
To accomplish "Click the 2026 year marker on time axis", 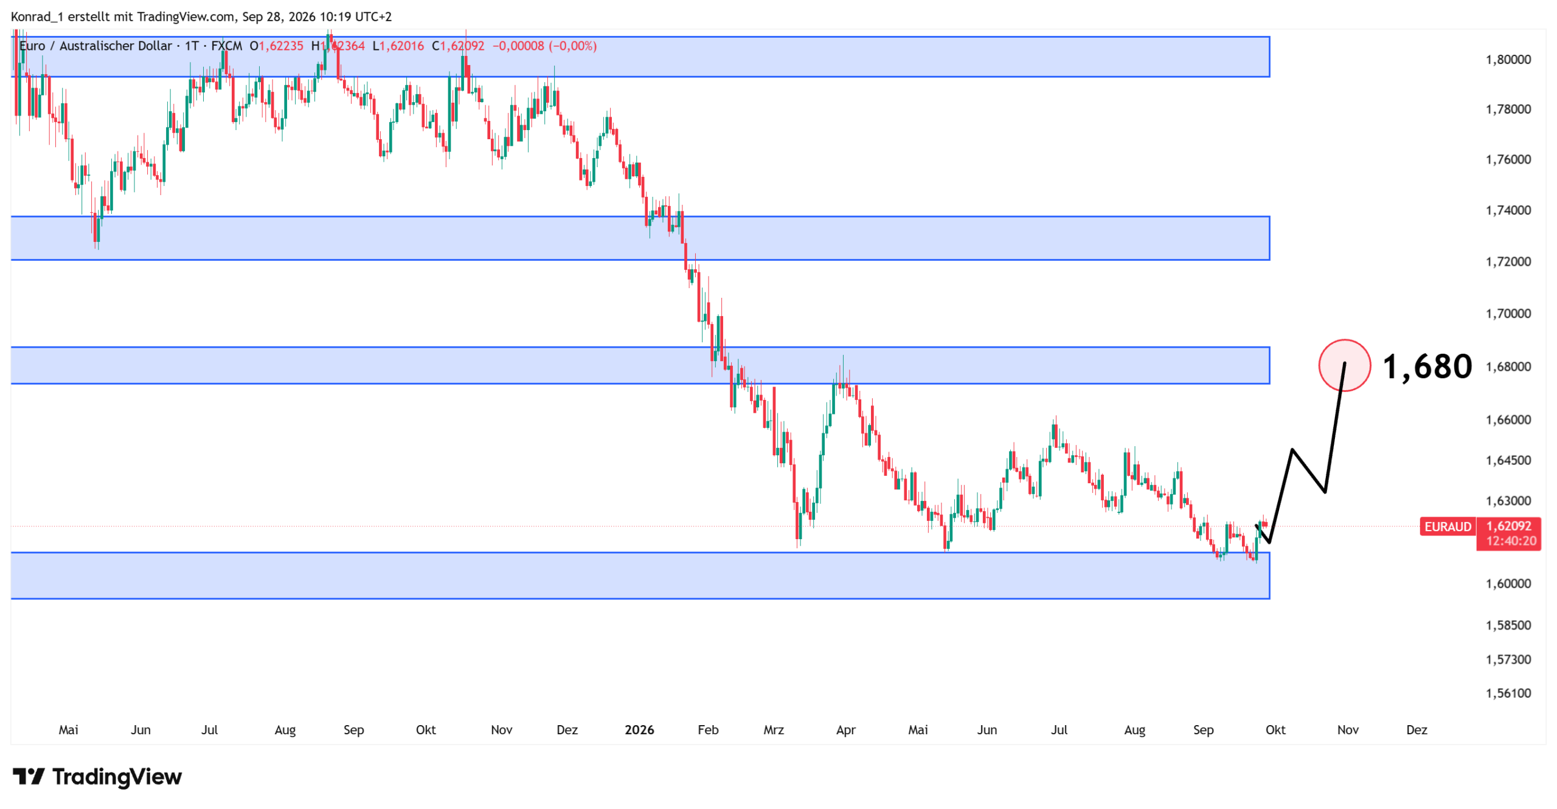I will [x=639, y=729].
